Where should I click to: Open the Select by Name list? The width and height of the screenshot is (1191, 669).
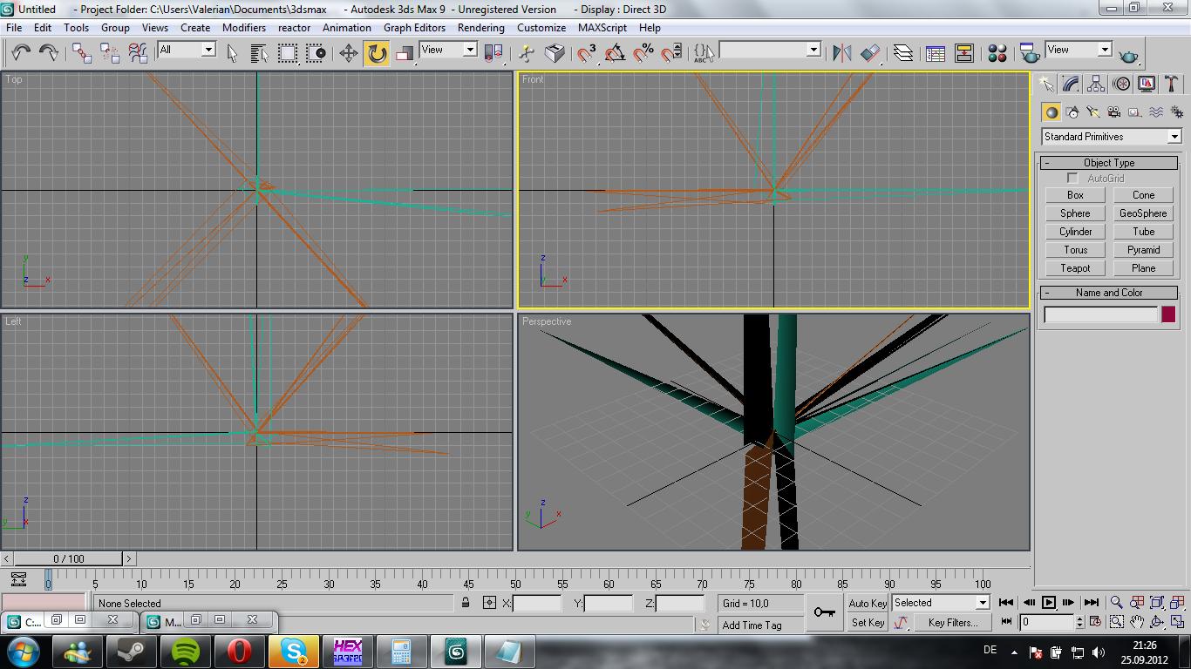point(260,53)
